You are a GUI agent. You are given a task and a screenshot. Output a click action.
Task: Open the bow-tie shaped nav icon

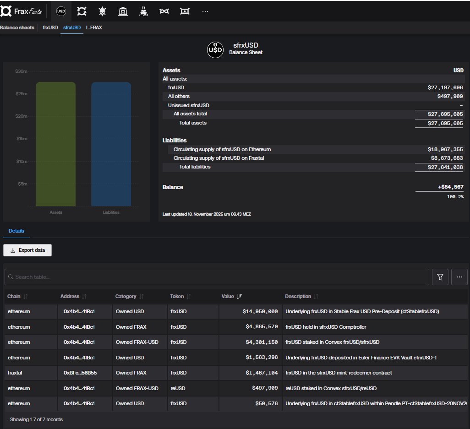click(164, 11)
